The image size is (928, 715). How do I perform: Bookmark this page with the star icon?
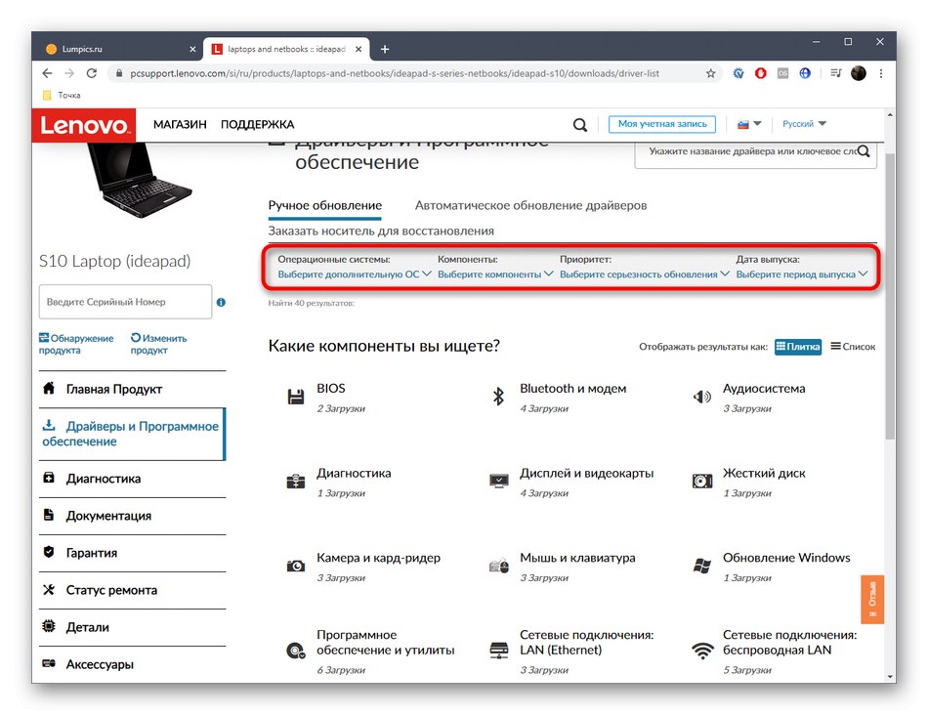click(x=711, y=73)
